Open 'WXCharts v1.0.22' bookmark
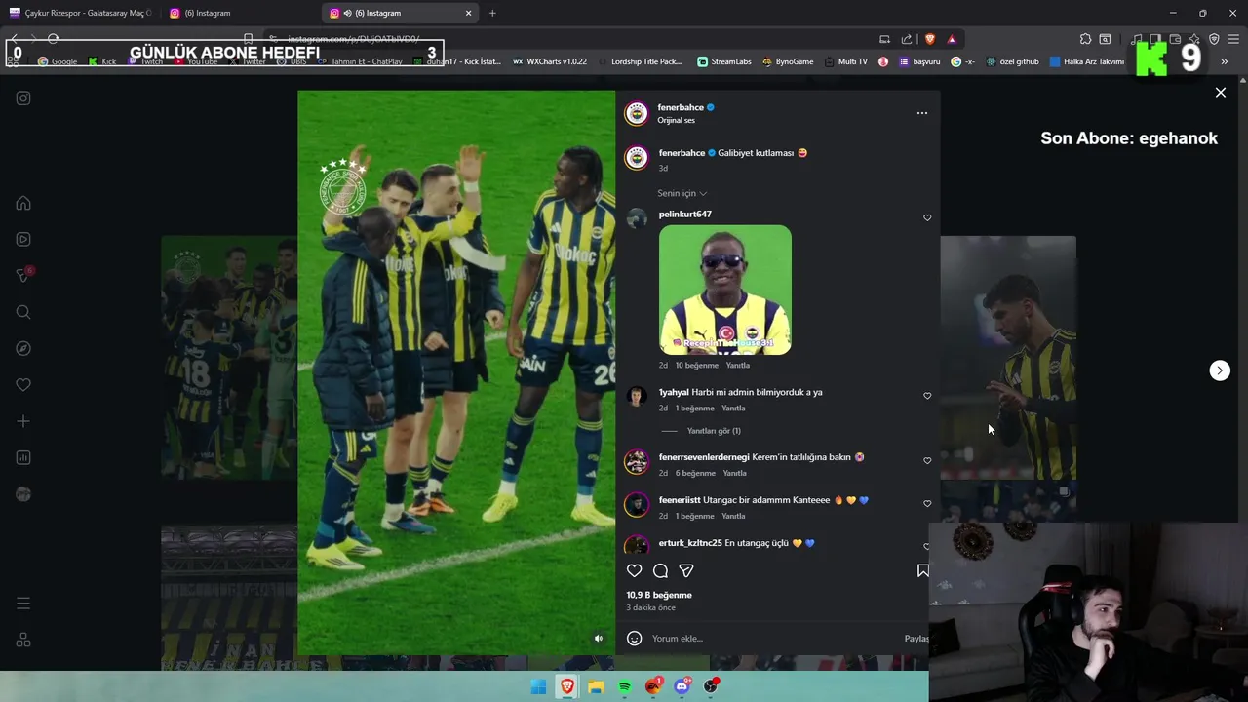The height and width of the screenshot is (702, 1248). [x=549, y=61]
